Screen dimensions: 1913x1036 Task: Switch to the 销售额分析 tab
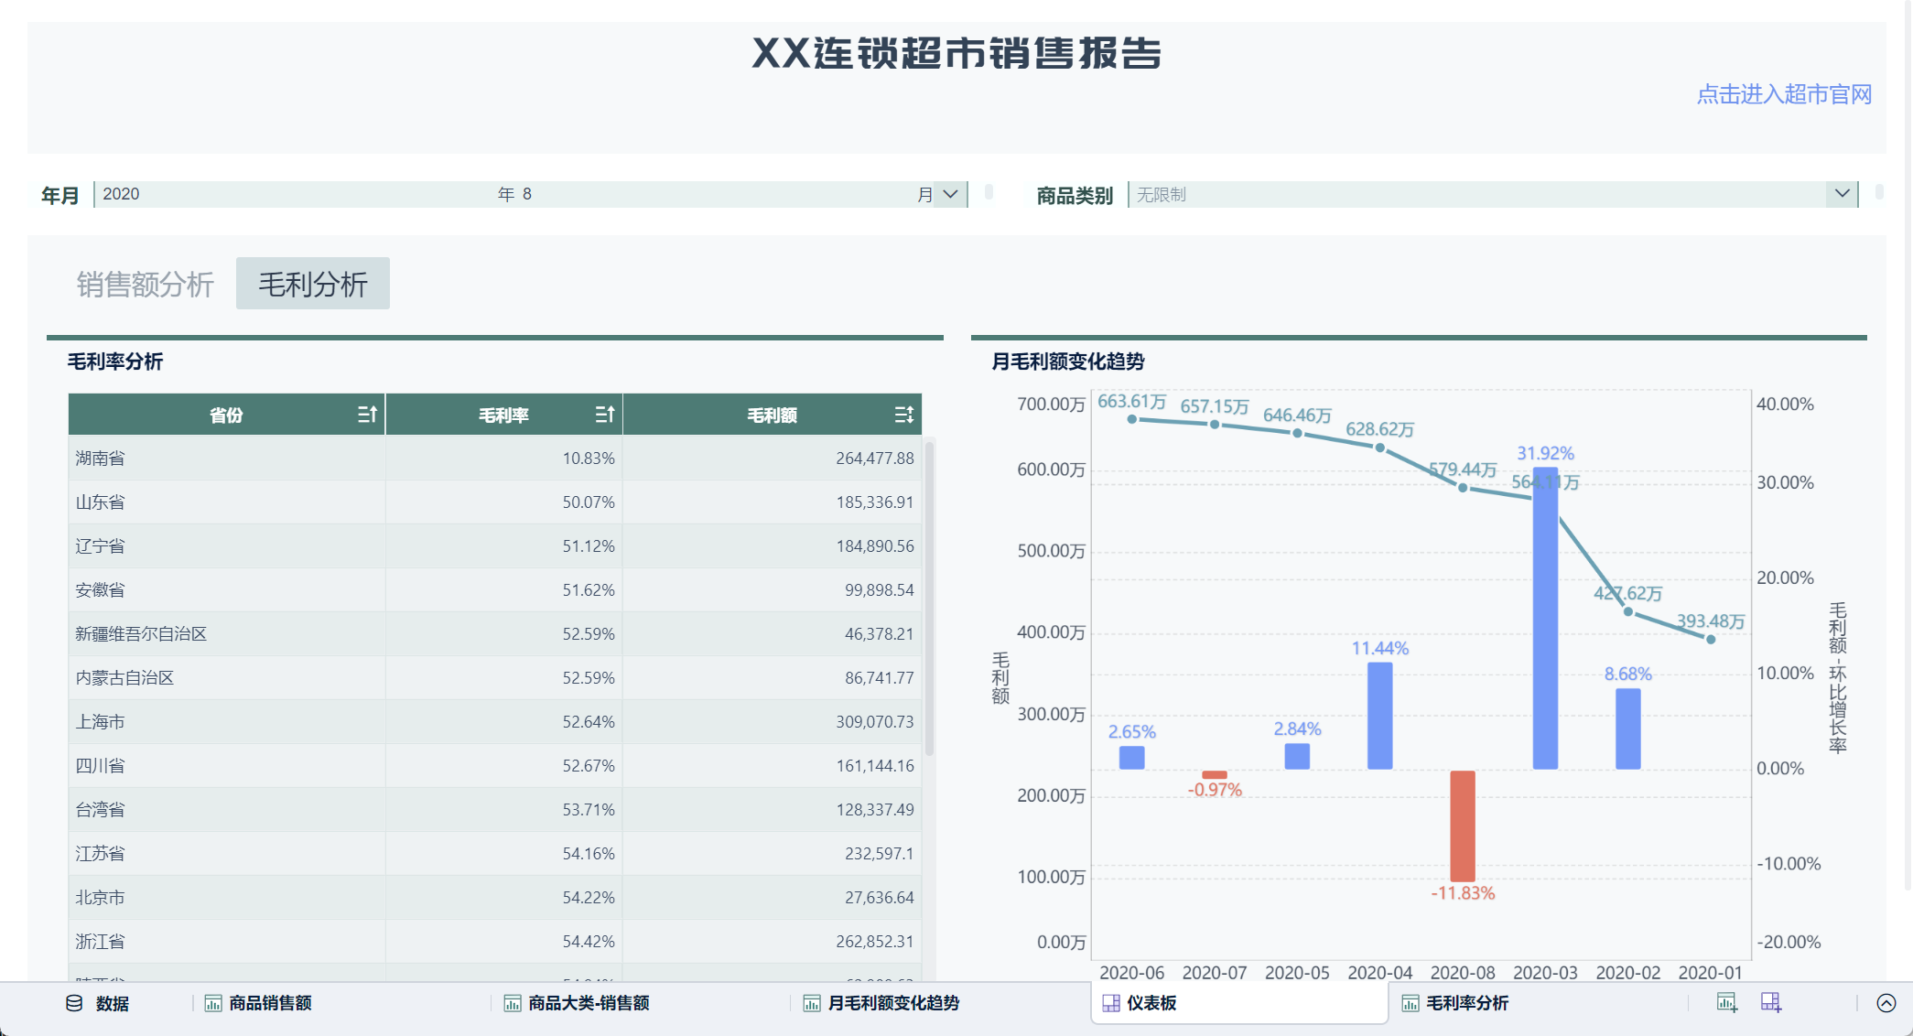tap(145, 285)
